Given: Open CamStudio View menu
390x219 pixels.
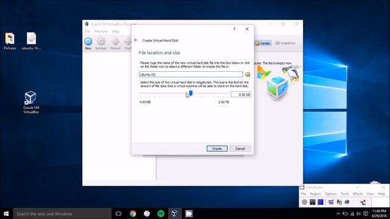Looking at the screenshot, I should tap(370, 193).
